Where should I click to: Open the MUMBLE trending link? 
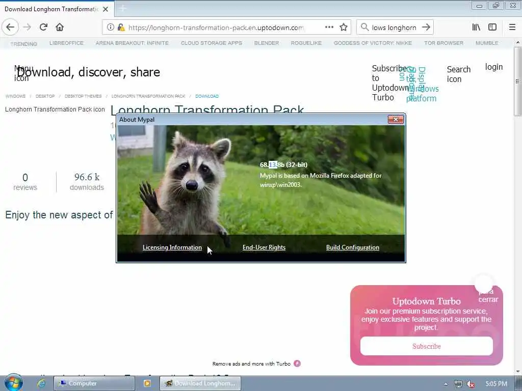[487, 43]
